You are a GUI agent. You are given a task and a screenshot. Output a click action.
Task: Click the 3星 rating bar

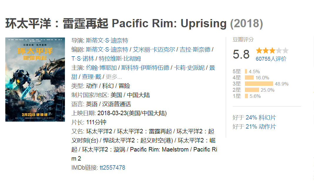259,84
